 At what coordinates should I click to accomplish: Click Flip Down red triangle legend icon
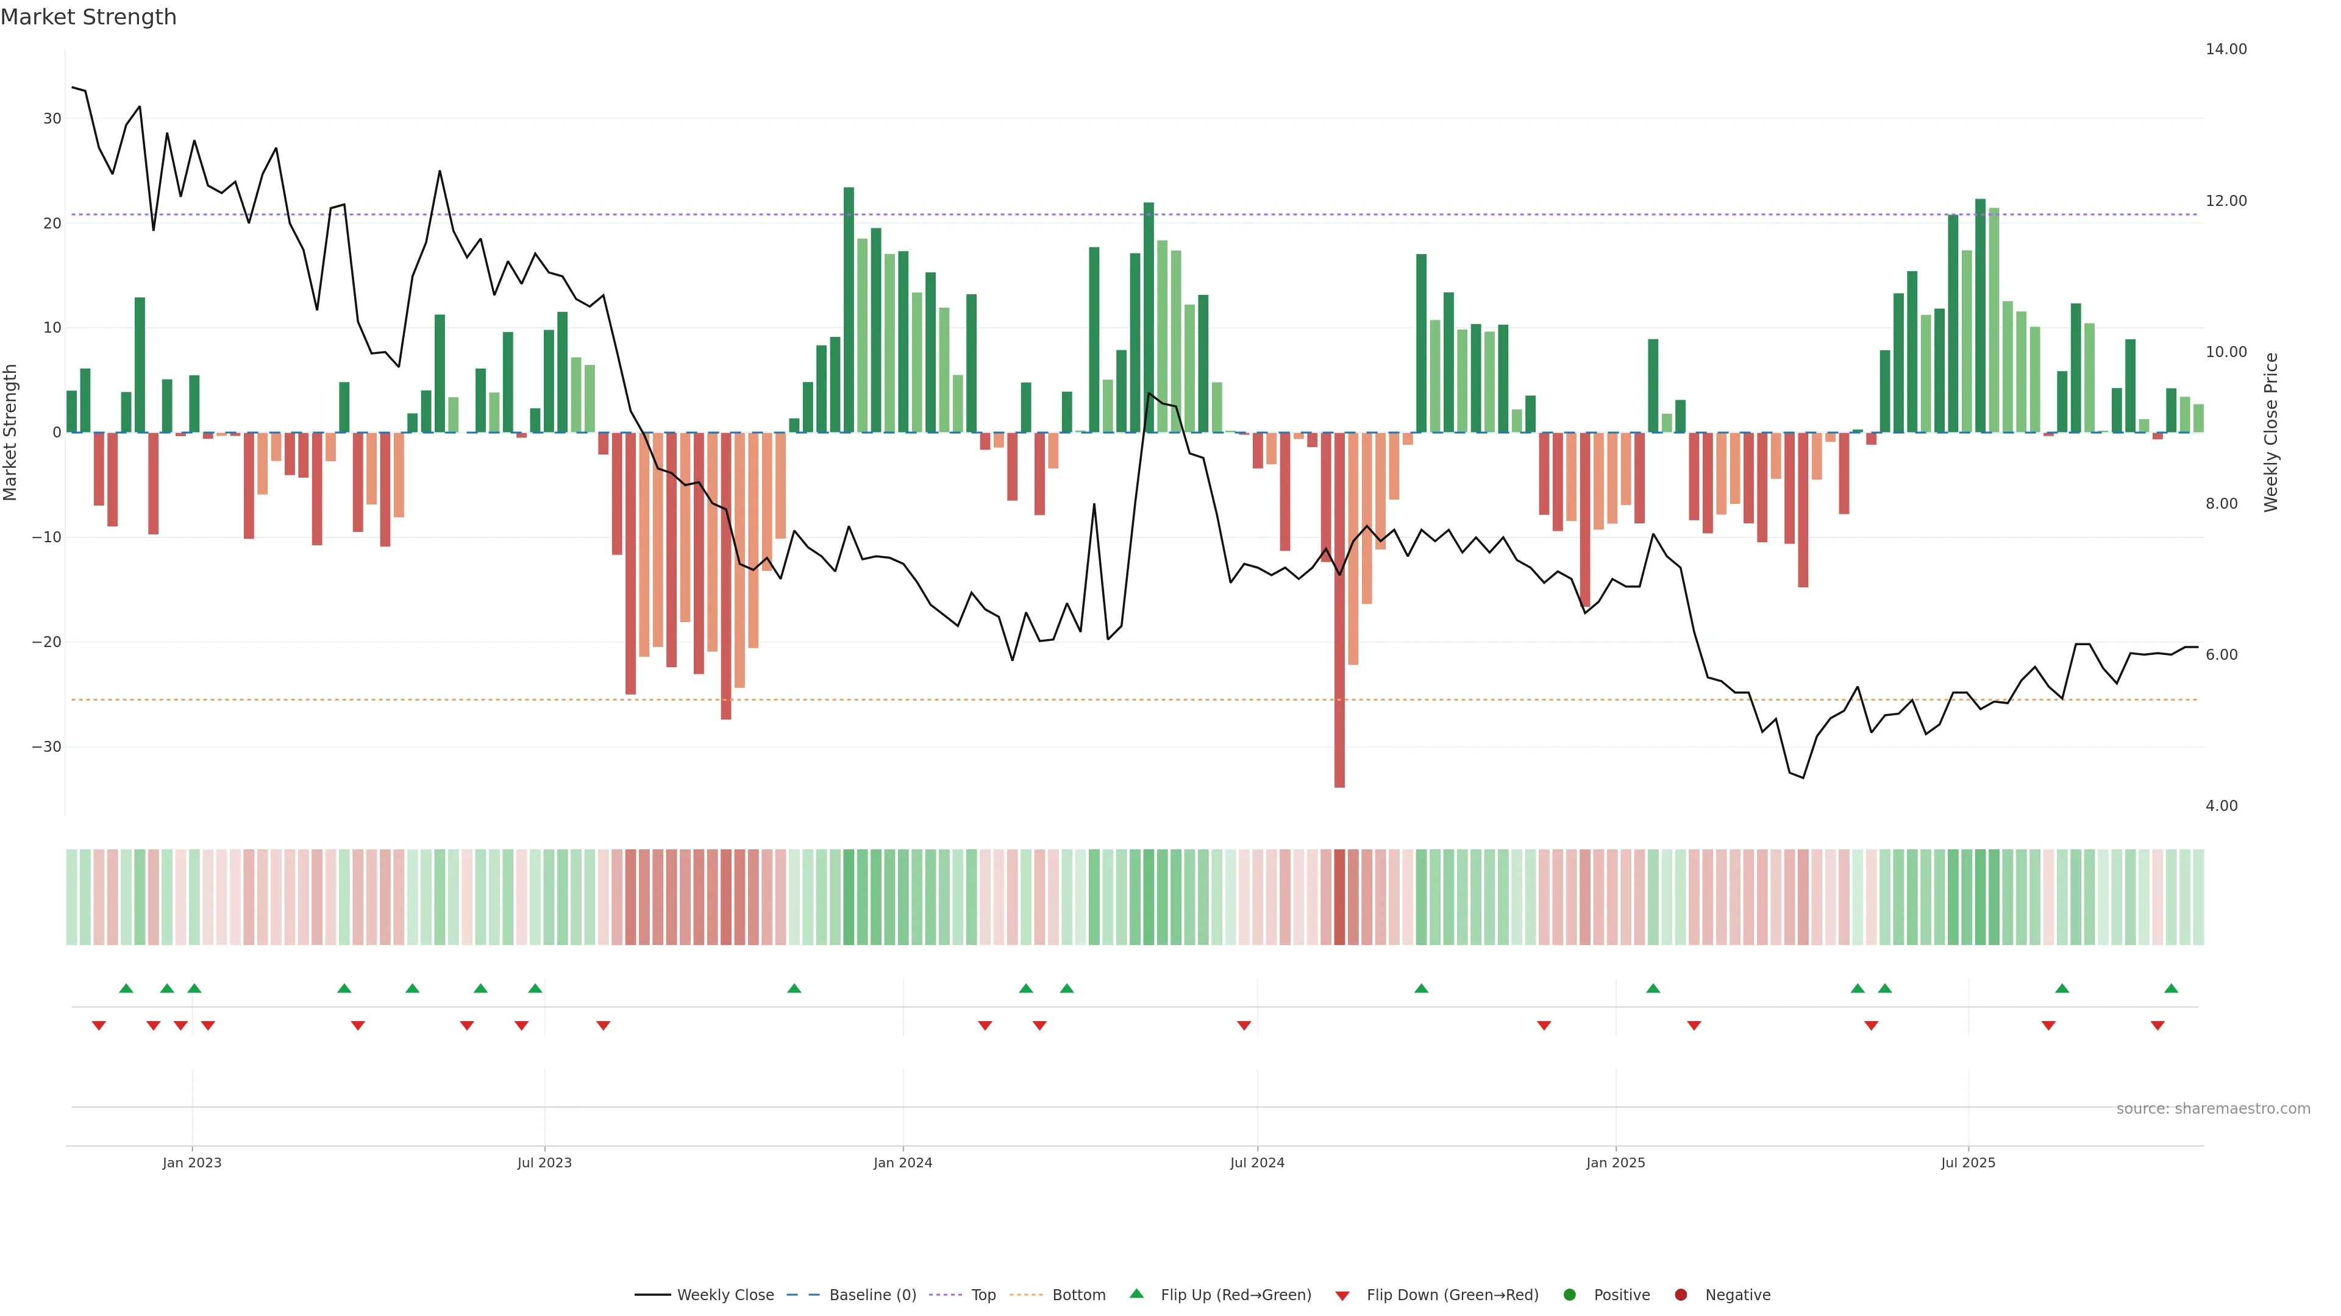pyautogui.click(x=1342, y=1295)
